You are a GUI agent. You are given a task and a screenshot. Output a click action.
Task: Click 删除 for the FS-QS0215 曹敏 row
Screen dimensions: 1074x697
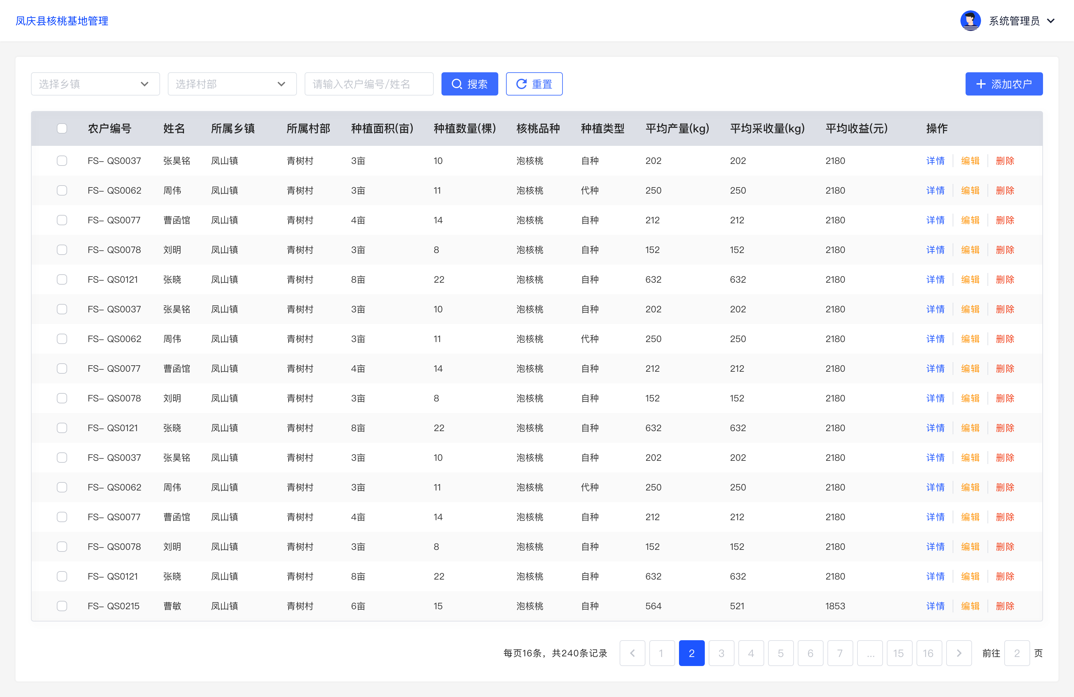pyautogui.click(x=1005, y=606)
